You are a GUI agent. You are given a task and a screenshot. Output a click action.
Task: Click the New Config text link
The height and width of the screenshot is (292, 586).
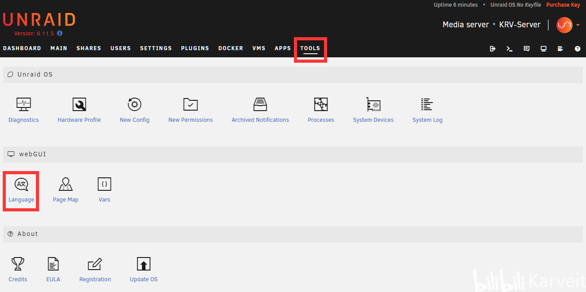(x=135, y=120)
